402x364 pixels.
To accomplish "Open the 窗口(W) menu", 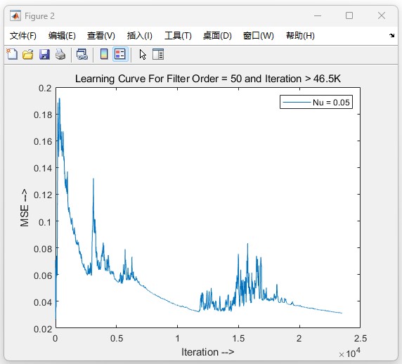I will [258, 36].
